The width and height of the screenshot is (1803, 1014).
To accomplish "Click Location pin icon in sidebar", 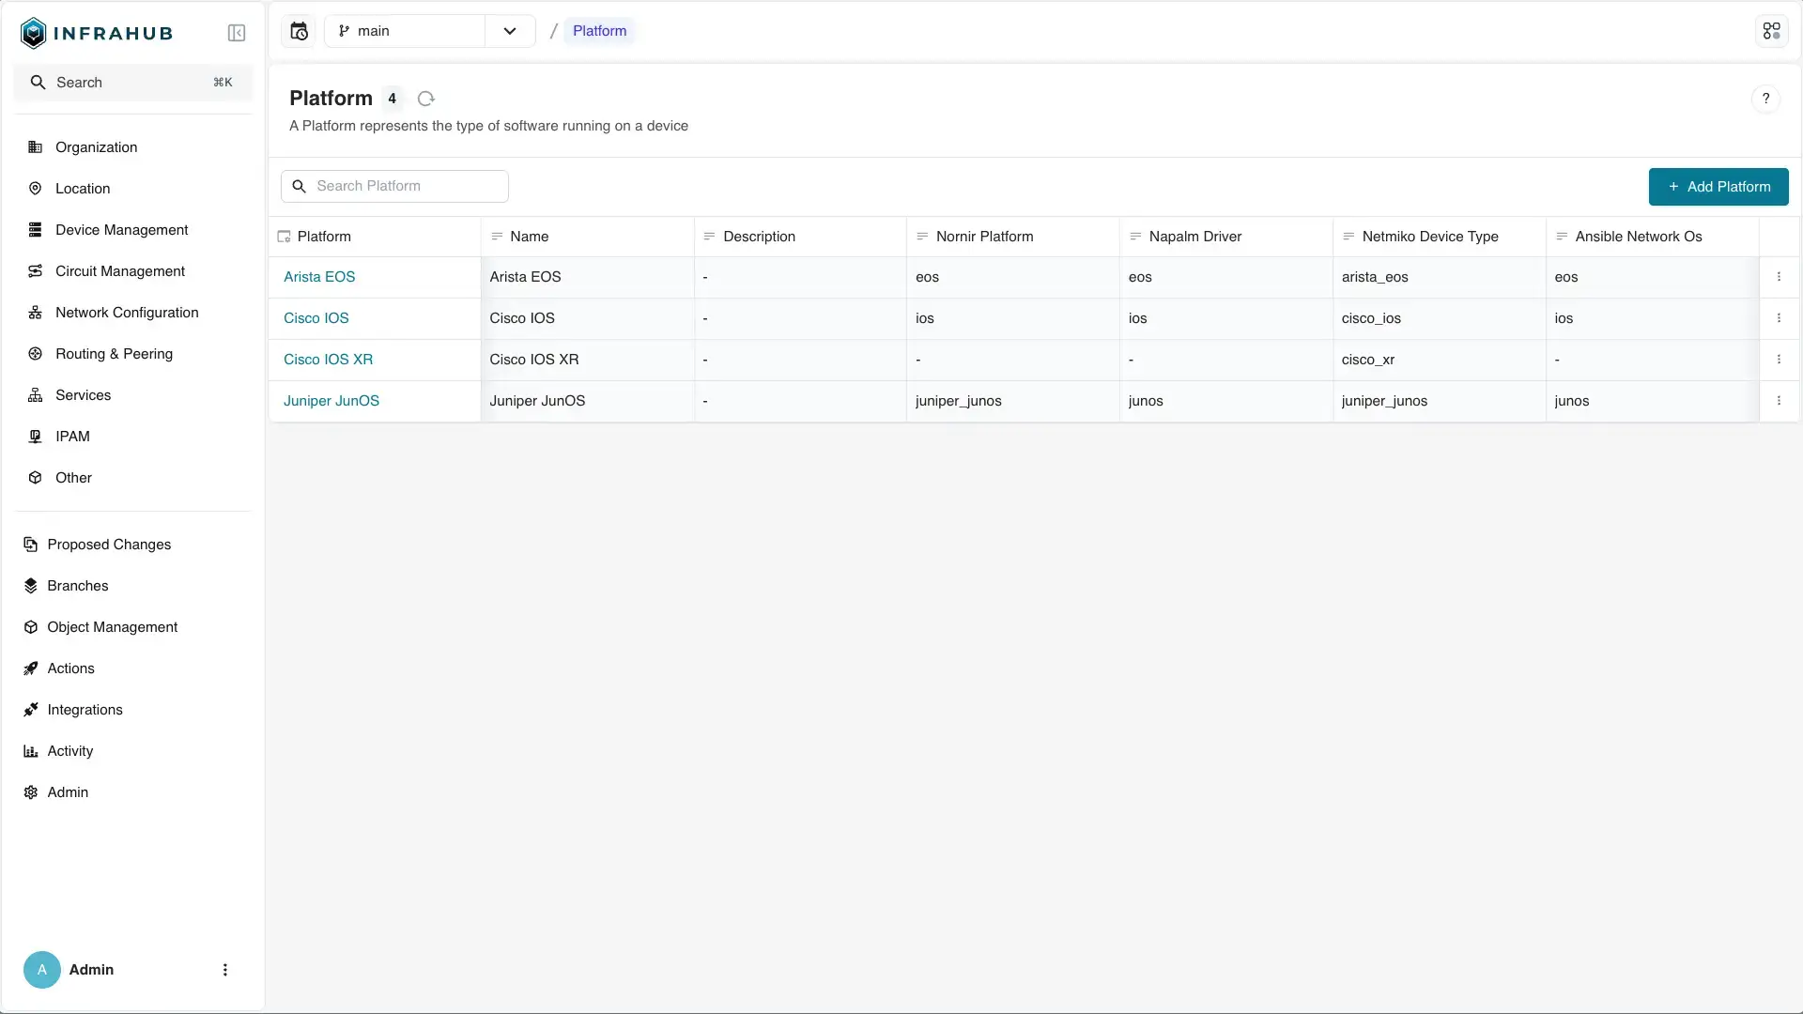I will pyautogui.click(x=35, y=189).
